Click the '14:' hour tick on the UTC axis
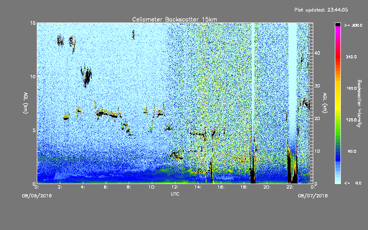The width and height of the screenshot is (368, 230). click(198, 187)
